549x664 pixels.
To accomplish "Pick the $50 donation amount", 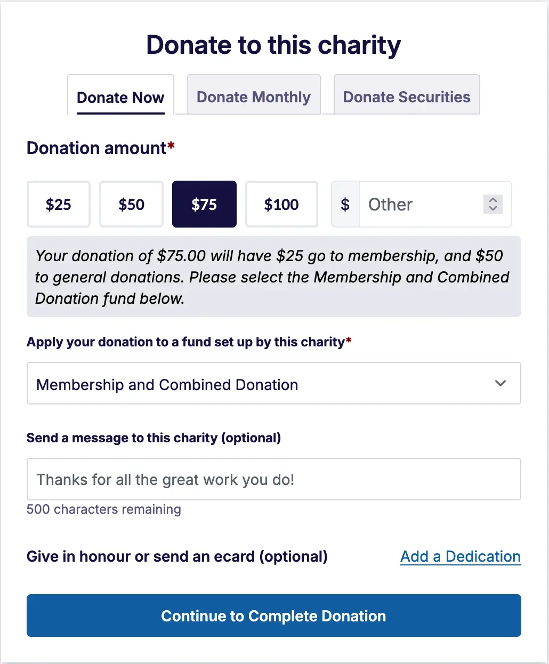I will tap(131, 204).
